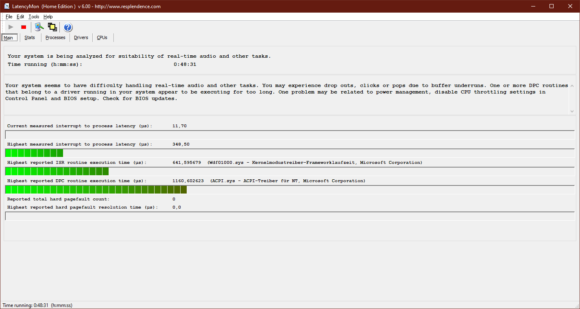Click the highest interrupt to process latency bar

tap(290, 153)
